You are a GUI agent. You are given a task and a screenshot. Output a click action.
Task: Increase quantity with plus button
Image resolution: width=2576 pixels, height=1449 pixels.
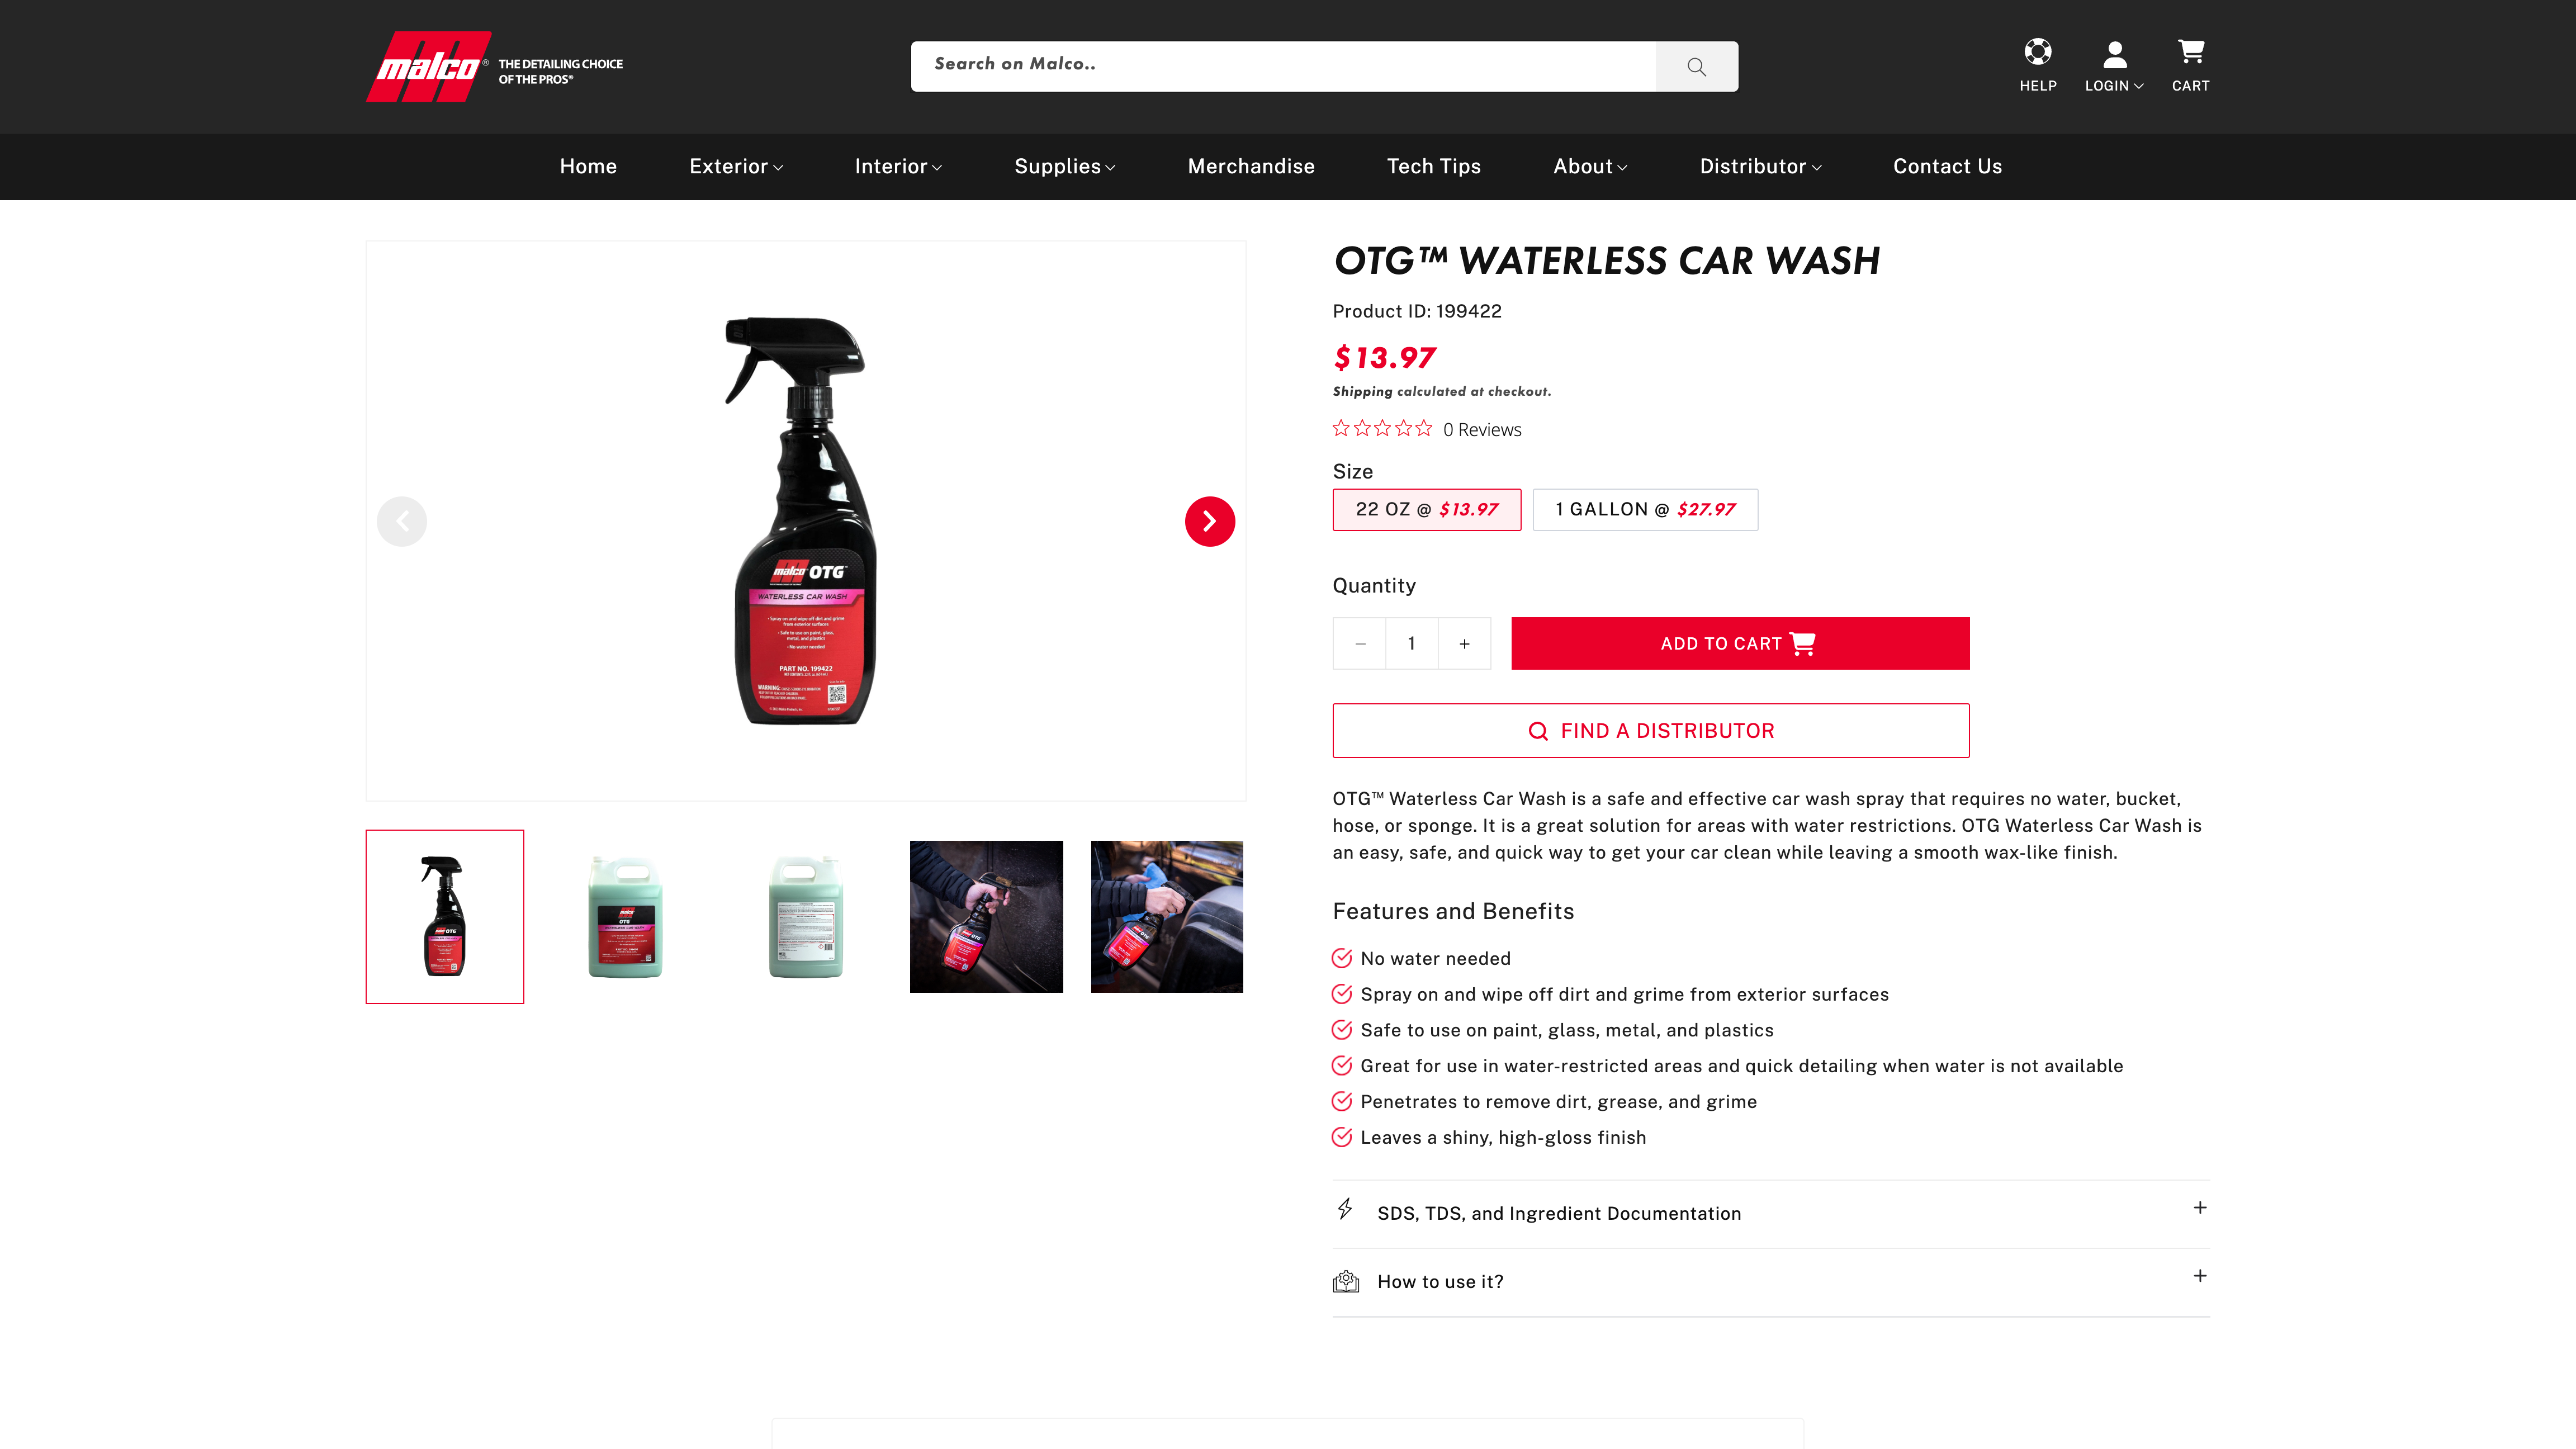point(1464,643)
